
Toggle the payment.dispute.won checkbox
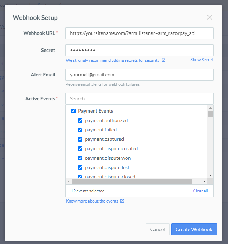point(80,158)
